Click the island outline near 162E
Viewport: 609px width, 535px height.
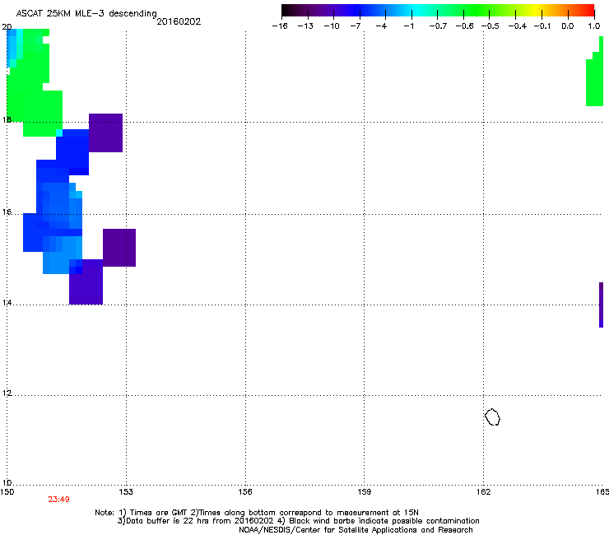[x=492, y=416]
